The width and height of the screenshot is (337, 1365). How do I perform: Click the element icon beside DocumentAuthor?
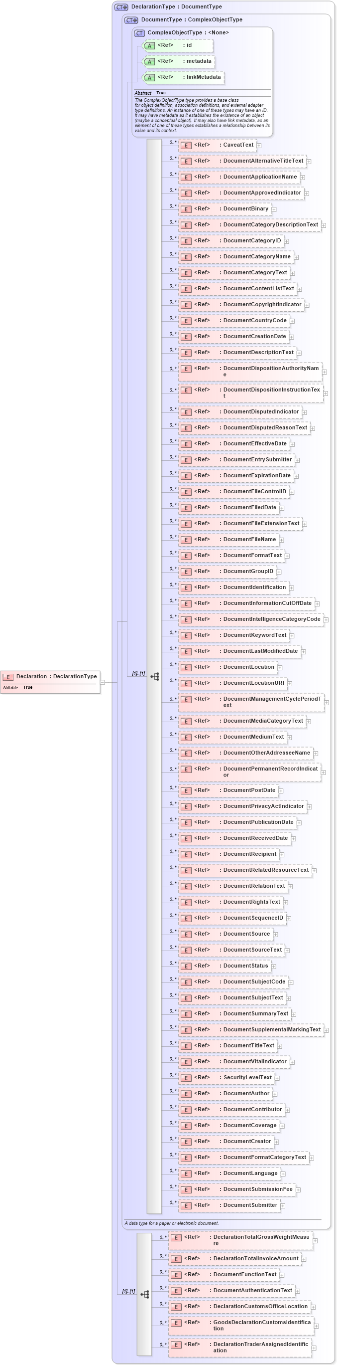(x=186, y=1094)
